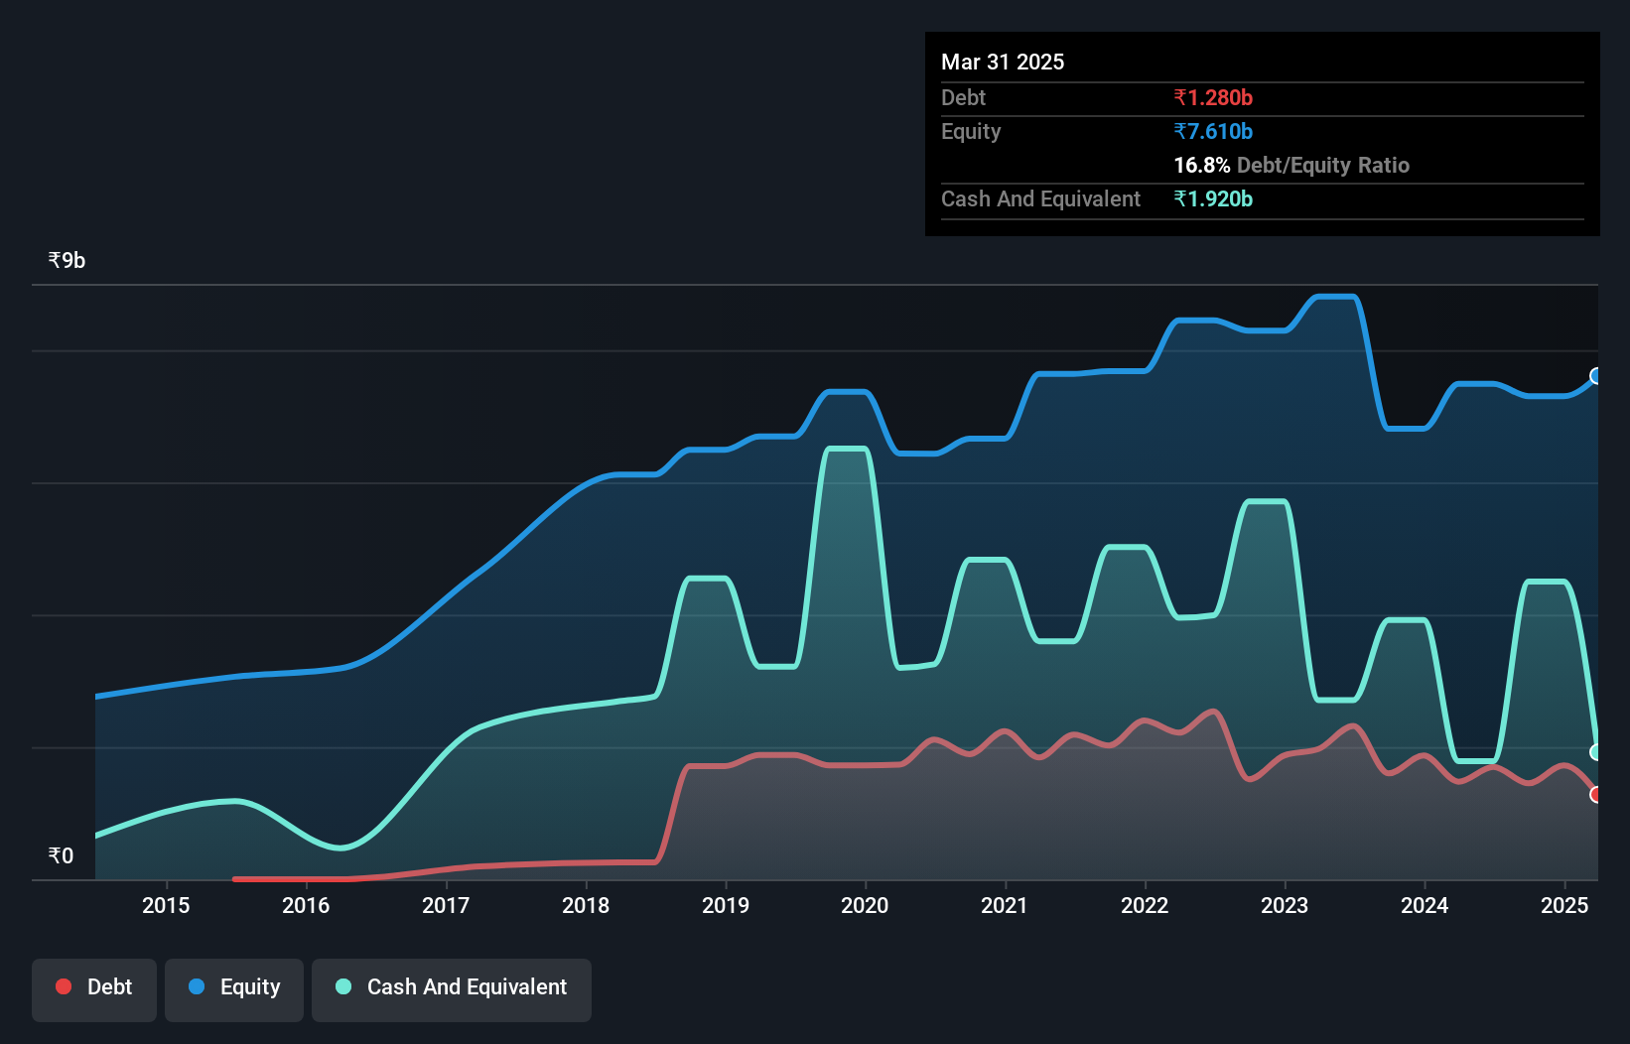Click the 2025 x-axis label
The width and height of the screenshot is (1630, 1044).
pyautogui.click(x=1564, y=905)
